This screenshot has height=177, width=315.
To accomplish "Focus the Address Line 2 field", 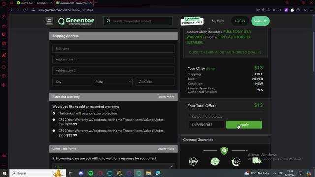I will (x=113, y=71).
